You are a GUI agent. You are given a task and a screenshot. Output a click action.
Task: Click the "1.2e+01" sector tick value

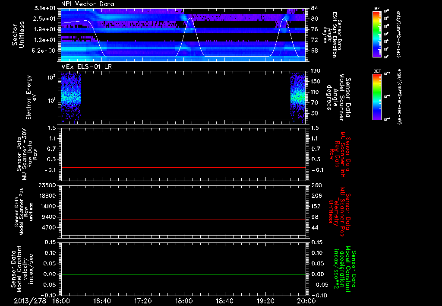click(45, 40)
